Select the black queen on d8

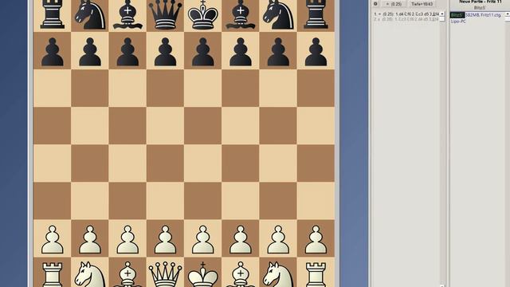pos(165,14)
